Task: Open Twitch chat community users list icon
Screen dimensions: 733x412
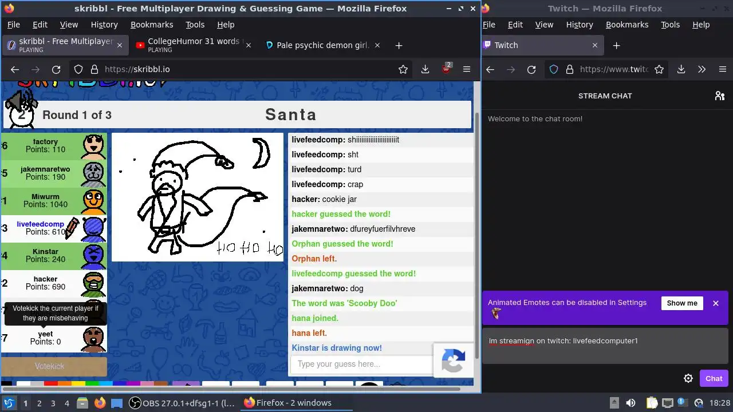Action: (720, 96)
